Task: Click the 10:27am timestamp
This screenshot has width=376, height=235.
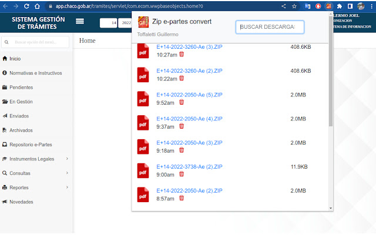Action: (167, 55)
